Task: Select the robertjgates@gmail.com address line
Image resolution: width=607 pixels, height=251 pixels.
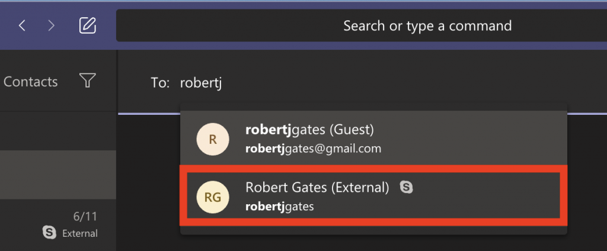Action: (313, 149)
